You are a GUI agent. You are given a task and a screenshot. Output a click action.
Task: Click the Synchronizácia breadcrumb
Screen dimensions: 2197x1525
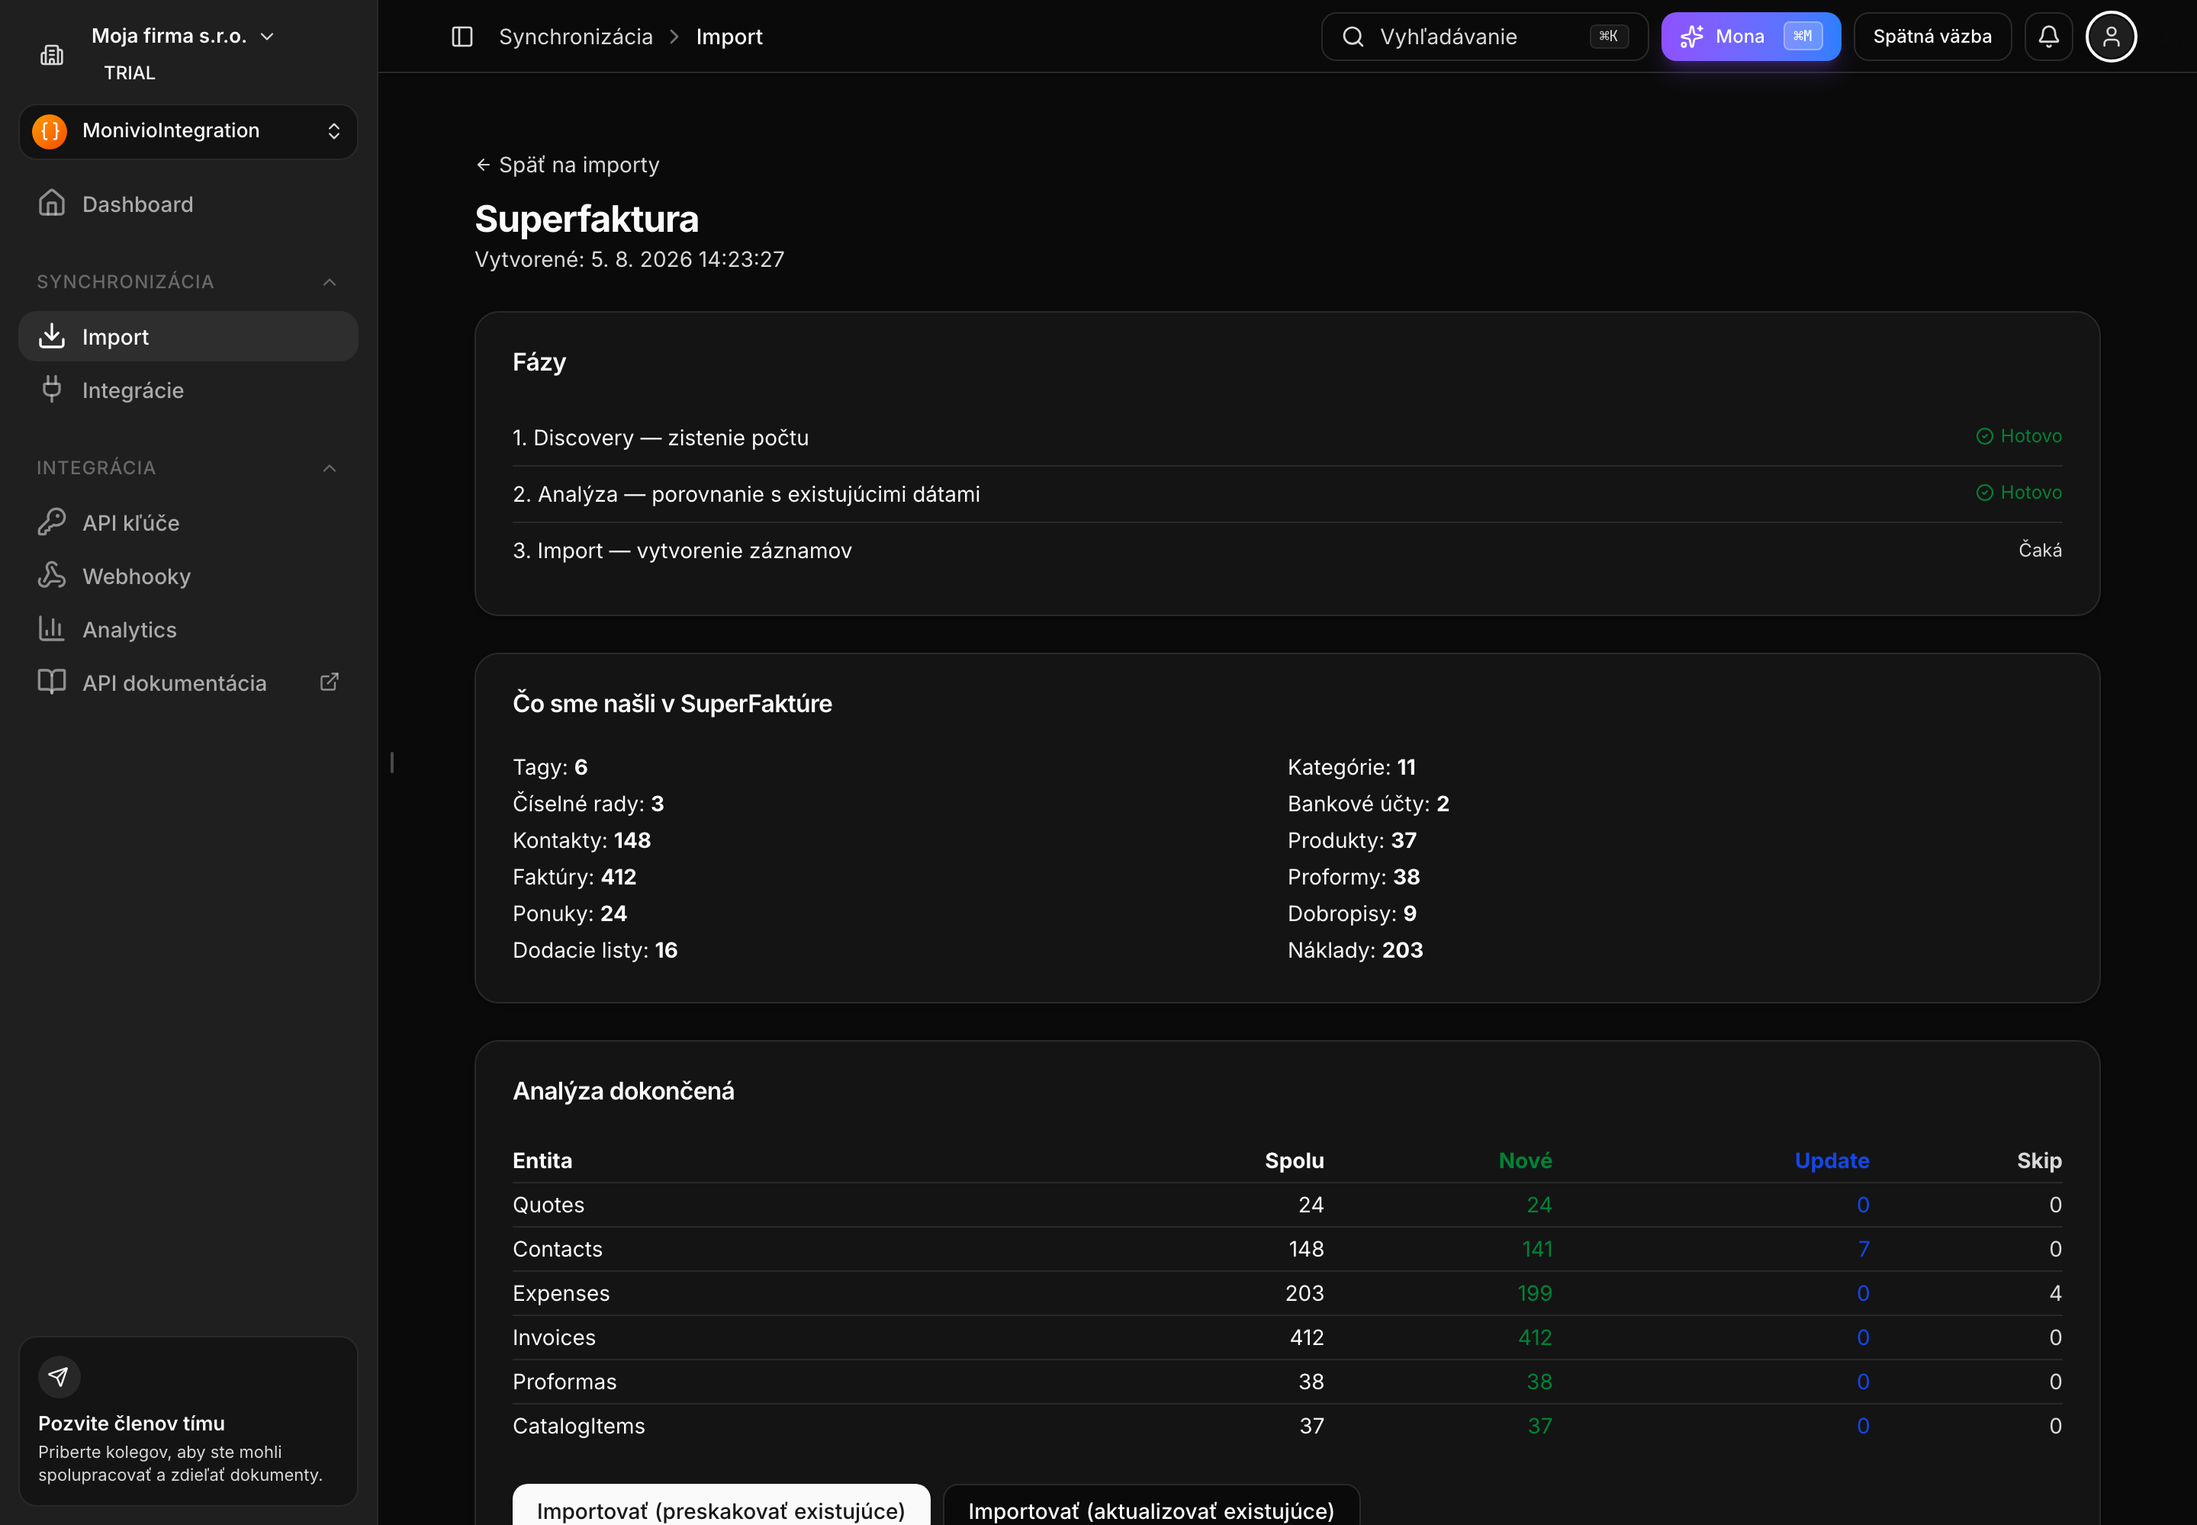575,37
